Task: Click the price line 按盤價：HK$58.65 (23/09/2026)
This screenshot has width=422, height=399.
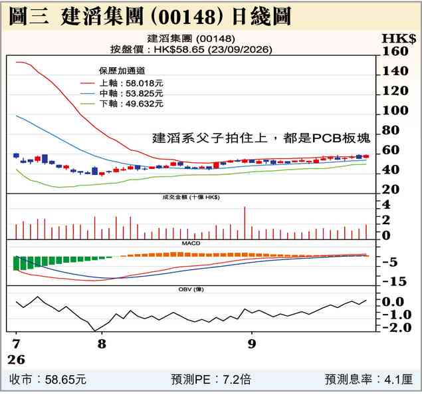Action: [x=191, y=49]
